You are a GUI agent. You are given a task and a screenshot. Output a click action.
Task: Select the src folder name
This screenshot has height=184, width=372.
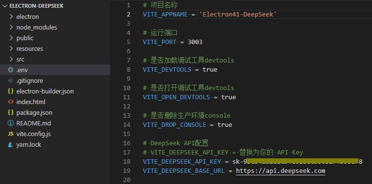[x=20, y=59]
